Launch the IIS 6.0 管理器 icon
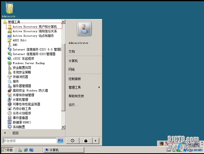 (10, 49)
